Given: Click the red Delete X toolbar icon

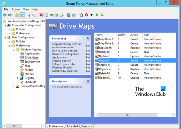Looking at the screenshot, I should pyautogui.click(x=41, y=15).
